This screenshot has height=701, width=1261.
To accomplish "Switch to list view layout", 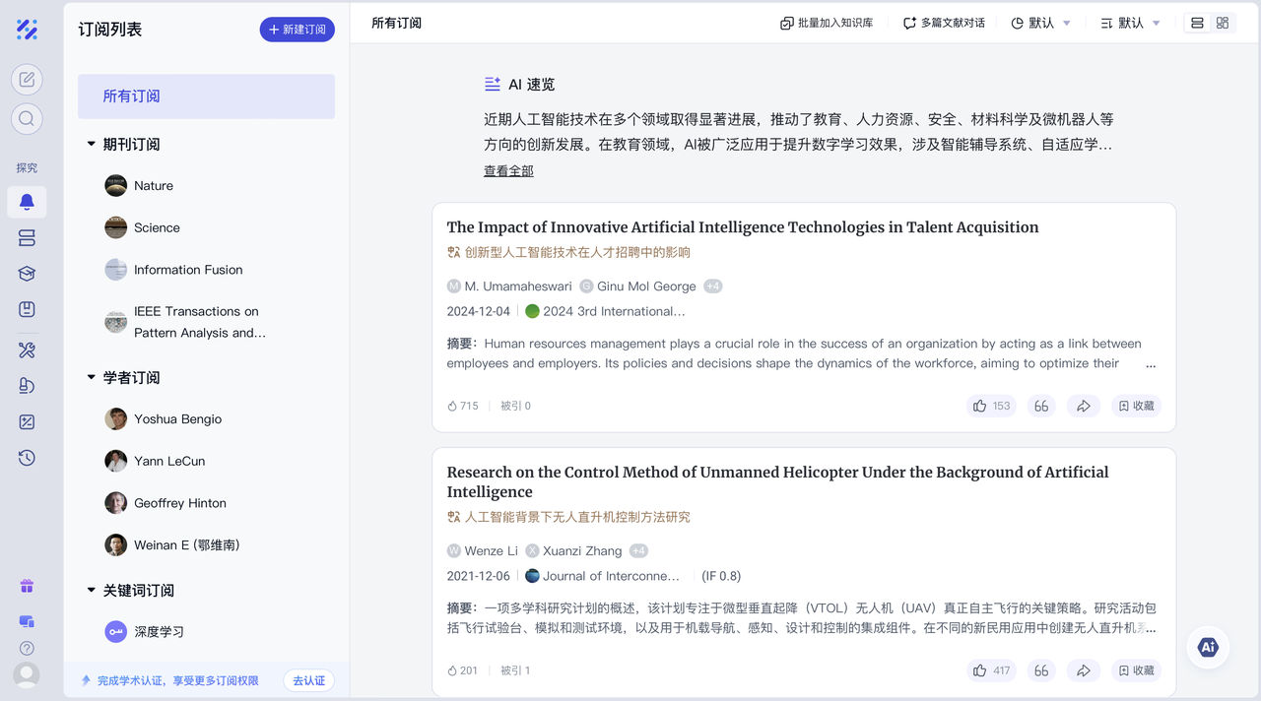I will point(1197,23).
